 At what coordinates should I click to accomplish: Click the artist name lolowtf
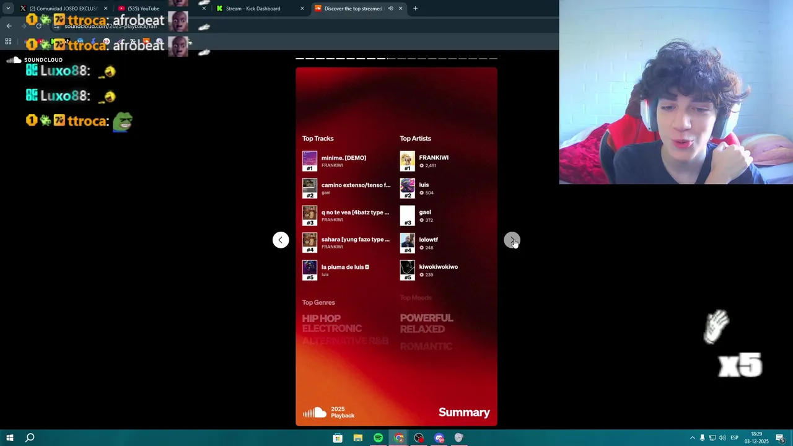(429, 240)
